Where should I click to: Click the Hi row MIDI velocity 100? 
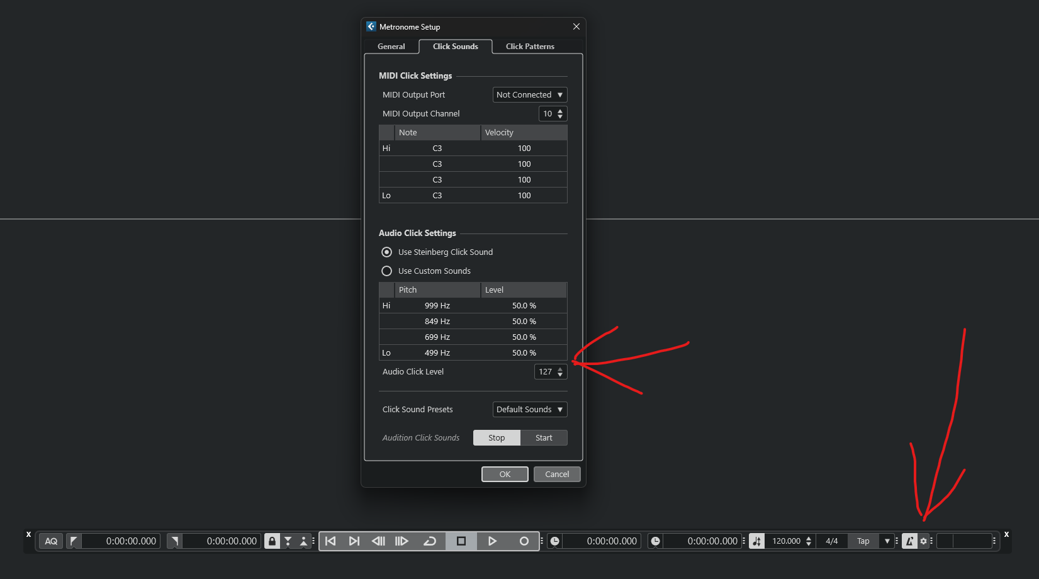[524, 149]
